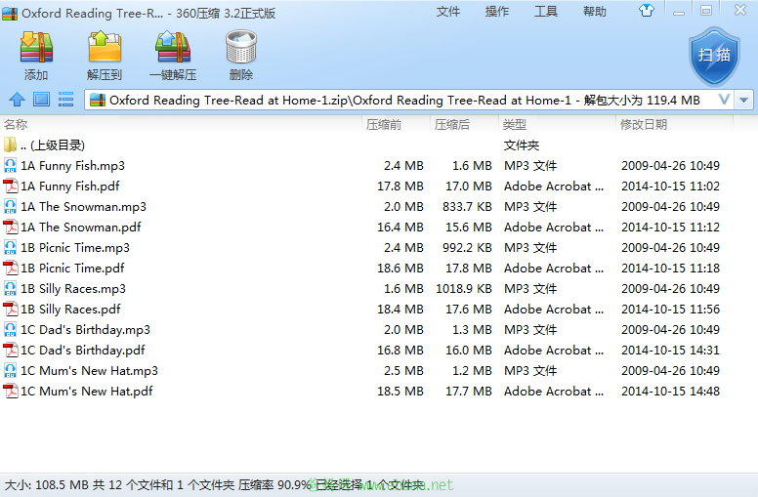Click the PDF icon of 1B Silly Races.pdf
The height and width of the screenshot is (497, 758).
pos(10,309)
